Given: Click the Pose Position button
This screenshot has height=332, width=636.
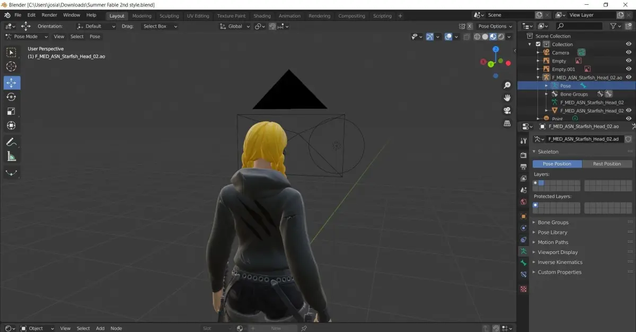Looking at the screenshot, I should point(557,164).
